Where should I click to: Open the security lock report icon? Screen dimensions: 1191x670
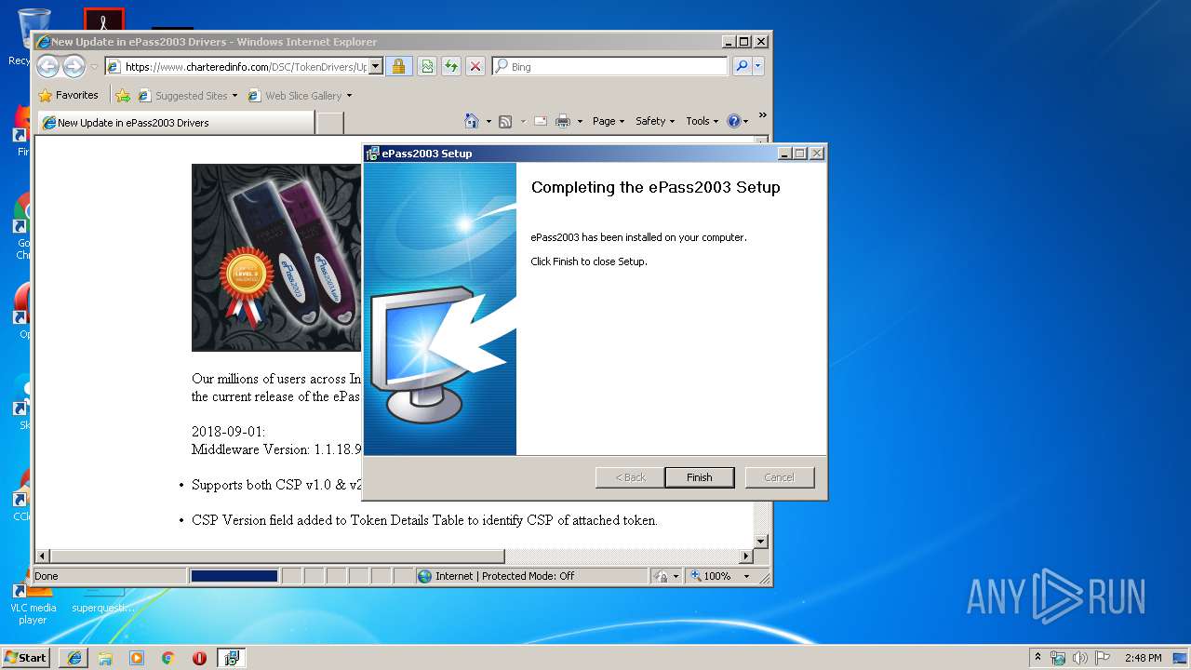(398, 66)
